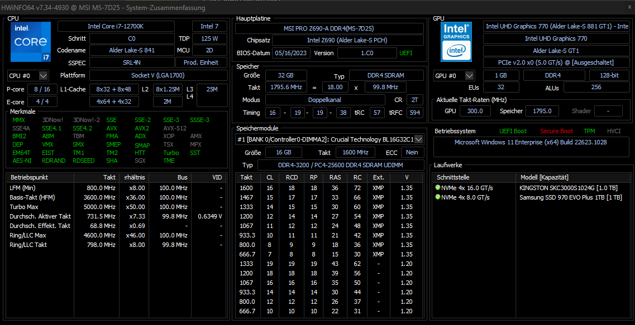Image resolution: width=635 pixels, height=325 pixels.
Task: Select the BIOS date 05/16/2023 field
Action: 292,53
